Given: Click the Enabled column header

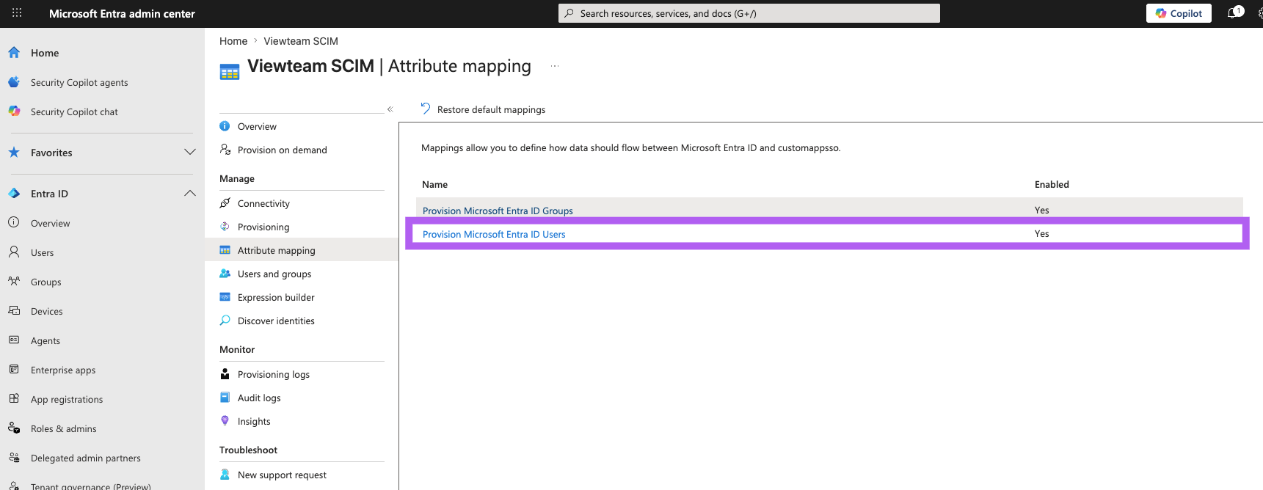Looking at the screenshot, I should pyautogui.click(x=1052, y=184).
